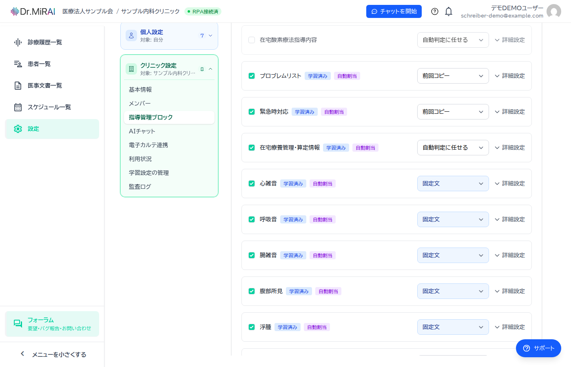Click the 自動割当 tag on 腹部所見
This screenshot has height=367, width=571.
pos(328,291)
